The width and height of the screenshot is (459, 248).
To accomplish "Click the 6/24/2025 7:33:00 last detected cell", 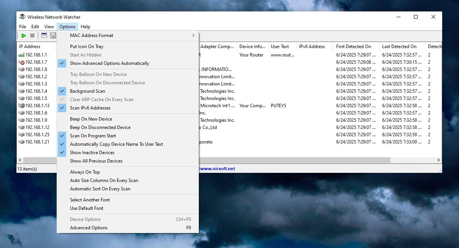I will pos(402,142).
